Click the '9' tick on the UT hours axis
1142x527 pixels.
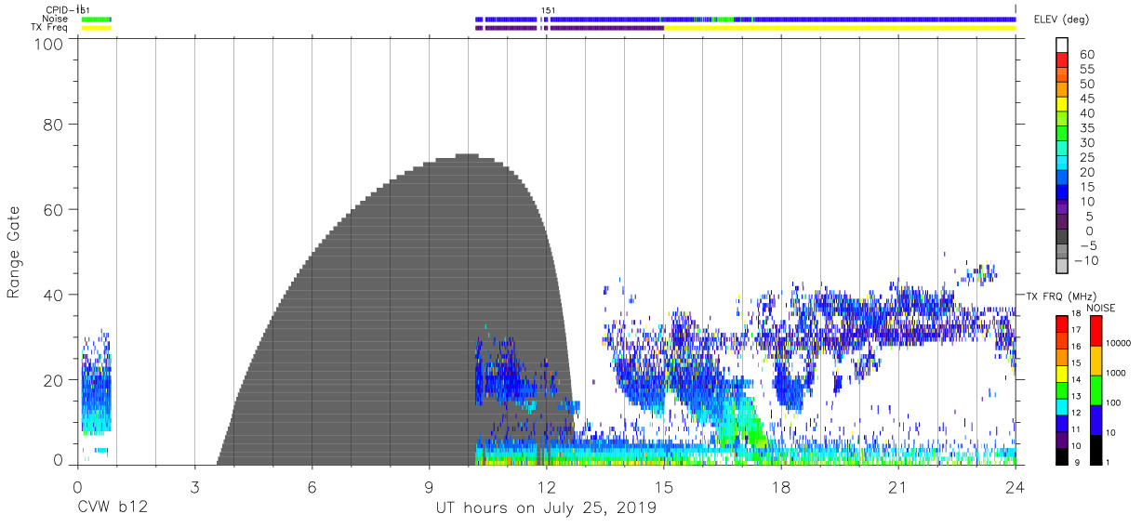tap(429, 488)
